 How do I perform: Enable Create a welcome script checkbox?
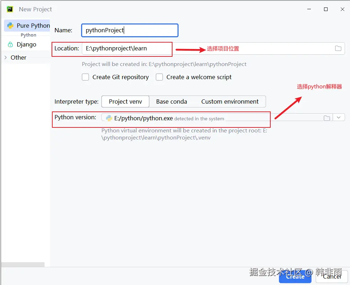click(x=159, y=77)
